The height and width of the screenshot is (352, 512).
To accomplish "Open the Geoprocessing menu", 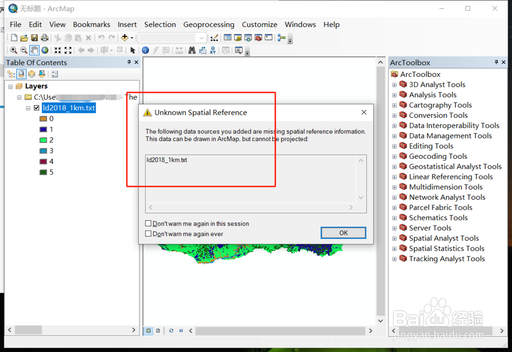I will [209, 25].
